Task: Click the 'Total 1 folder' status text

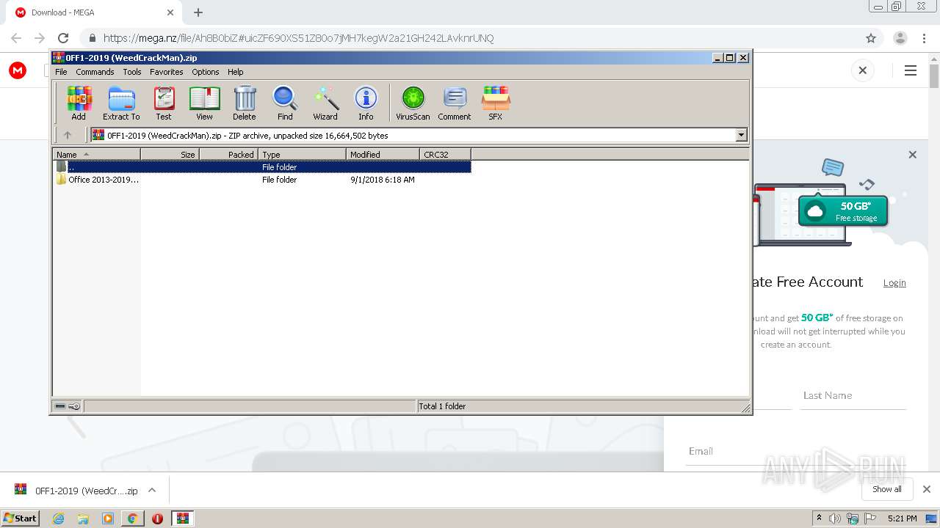Action: pyautogui.click(x=442, y=406)
